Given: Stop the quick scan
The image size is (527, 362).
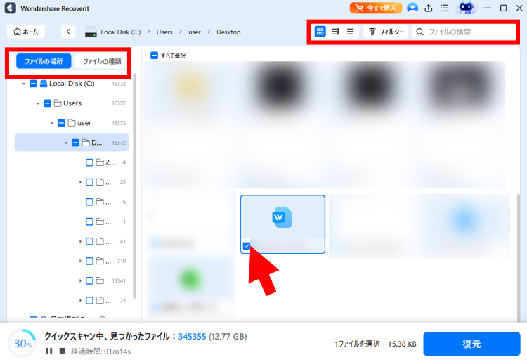Looking at the screenshot, I should tap(62, 351).
